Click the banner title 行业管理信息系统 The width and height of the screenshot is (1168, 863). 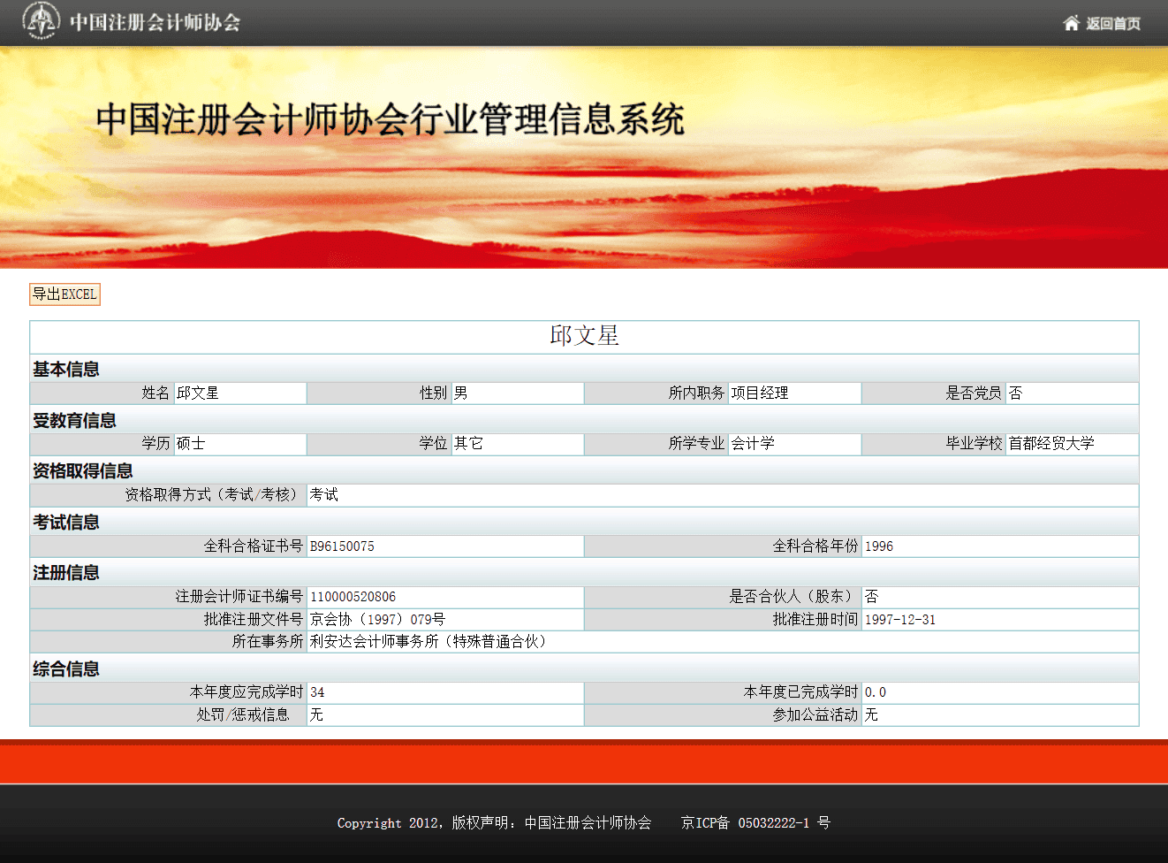[390, 119]
